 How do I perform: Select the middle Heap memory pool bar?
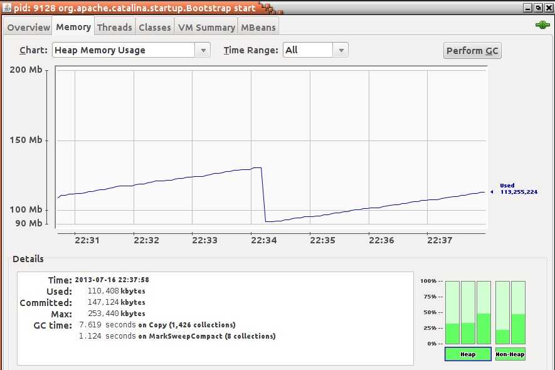(x=468, y=312)
